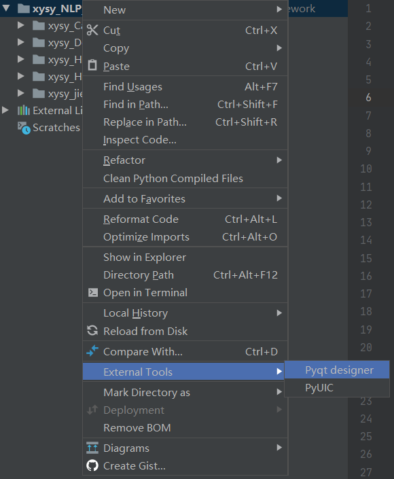
Task: Click the Diagrams icon
Action: coord(92,448)
